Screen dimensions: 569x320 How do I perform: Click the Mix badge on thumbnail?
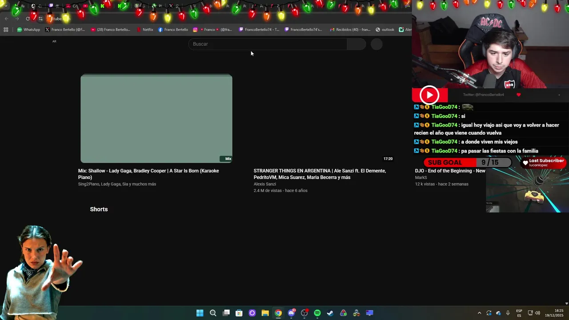click(x=226, y=159)
